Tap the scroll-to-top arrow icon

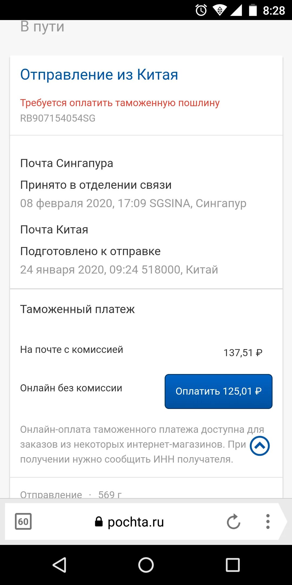click(x=260, y=446)
